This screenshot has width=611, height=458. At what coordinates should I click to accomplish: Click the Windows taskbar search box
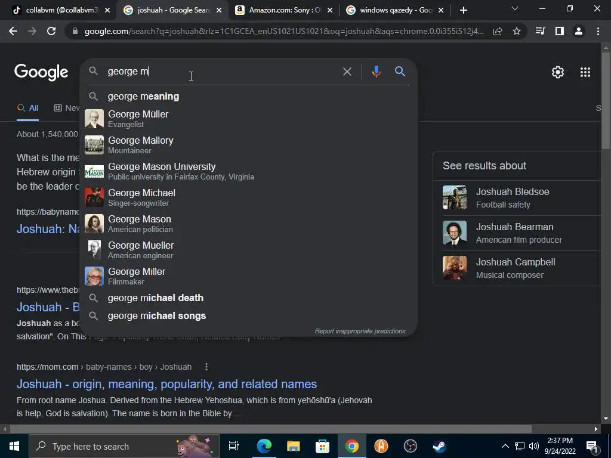pyautogui.click(x=124, y=446)
